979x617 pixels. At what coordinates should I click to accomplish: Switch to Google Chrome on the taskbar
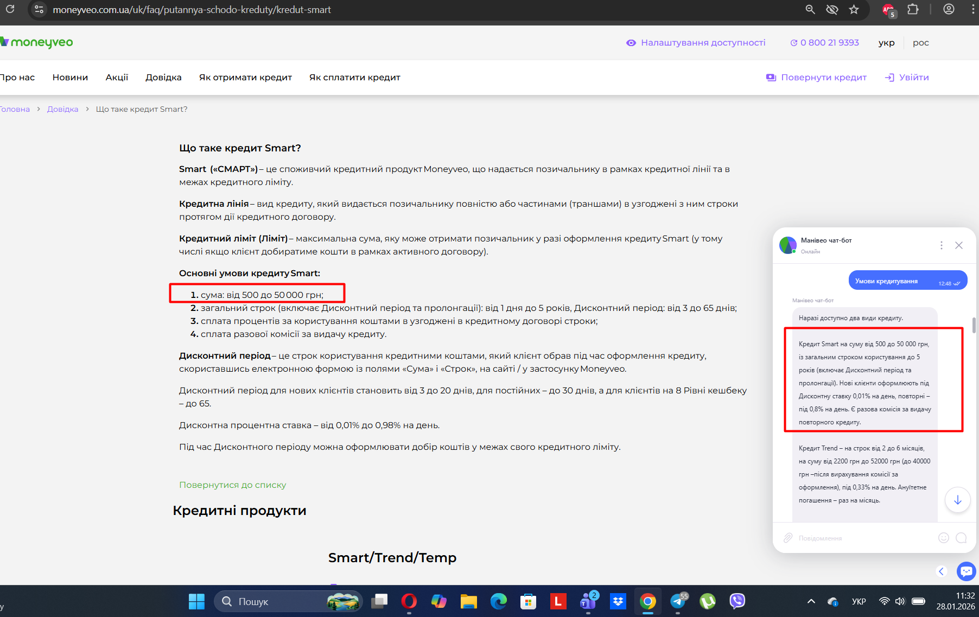pos(647,601)
